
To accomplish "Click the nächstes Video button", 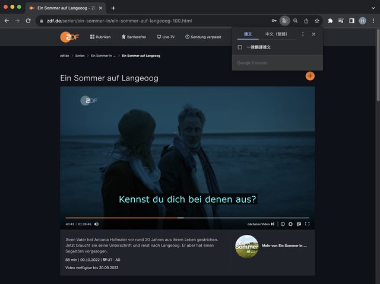I will (261, 224).
